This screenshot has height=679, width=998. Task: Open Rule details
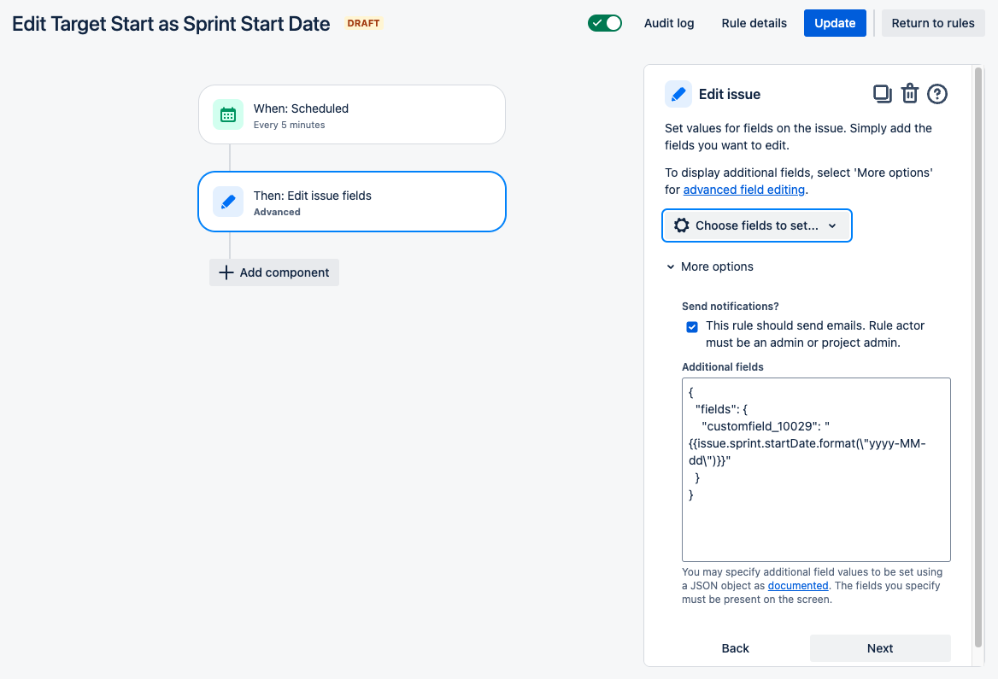754,23
